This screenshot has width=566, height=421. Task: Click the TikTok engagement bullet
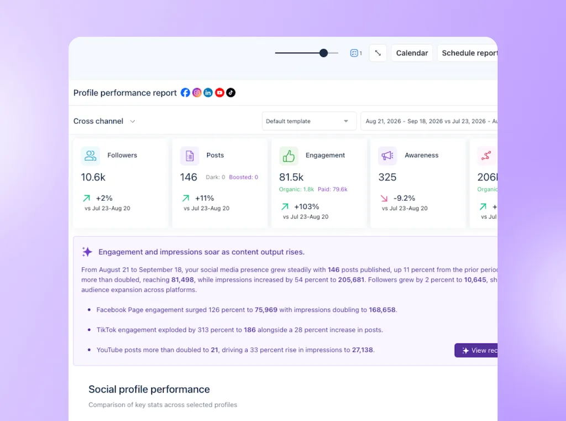click(x=240, y=330)
